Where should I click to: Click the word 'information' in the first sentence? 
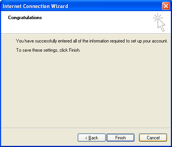pyautogui.click(x=99, y=41)
